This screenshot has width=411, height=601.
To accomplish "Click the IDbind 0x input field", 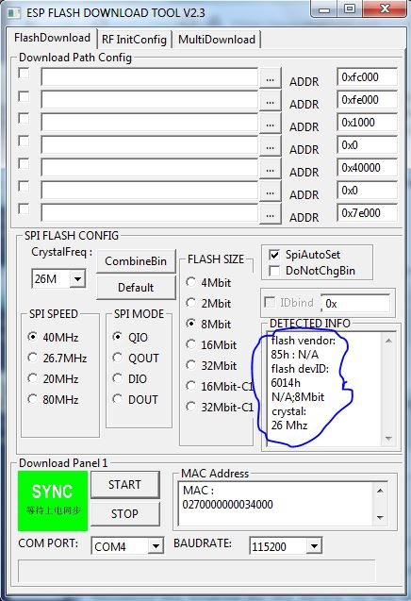I will click(x=355, y=304).
